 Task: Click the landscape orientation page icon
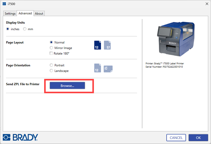108,69
